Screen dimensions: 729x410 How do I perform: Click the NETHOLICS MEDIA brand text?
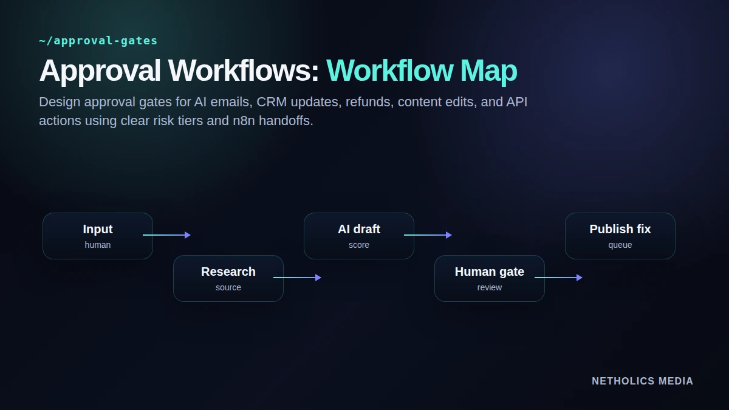tap(643, 381)
